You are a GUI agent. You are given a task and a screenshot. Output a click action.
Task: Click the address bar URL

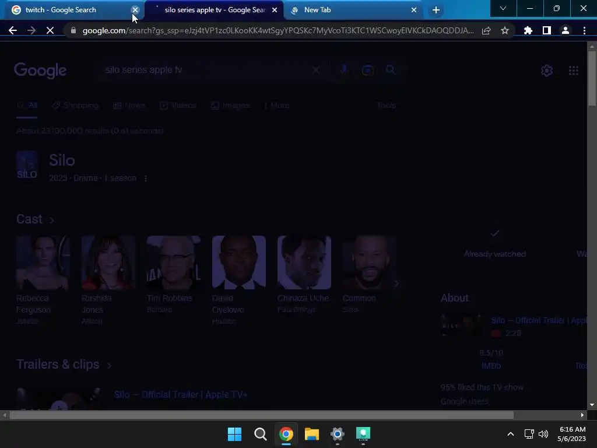[278, 30]
